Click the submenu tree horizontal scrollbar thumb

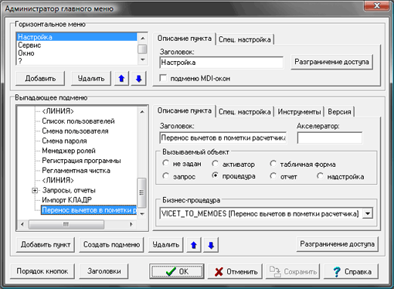click(66, 224)
